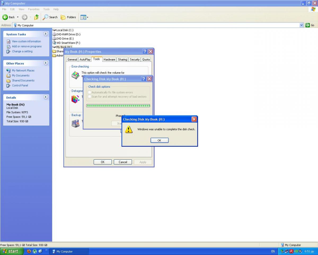
Task: Click Change a setting link
Action: pos(22,52)
